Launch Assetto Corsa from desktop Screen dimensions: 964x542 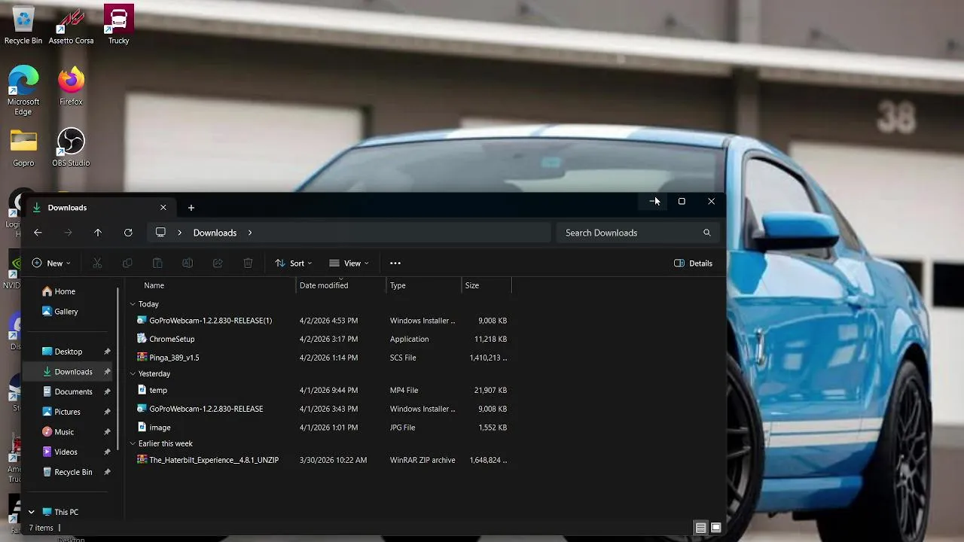tap(71, 25)
